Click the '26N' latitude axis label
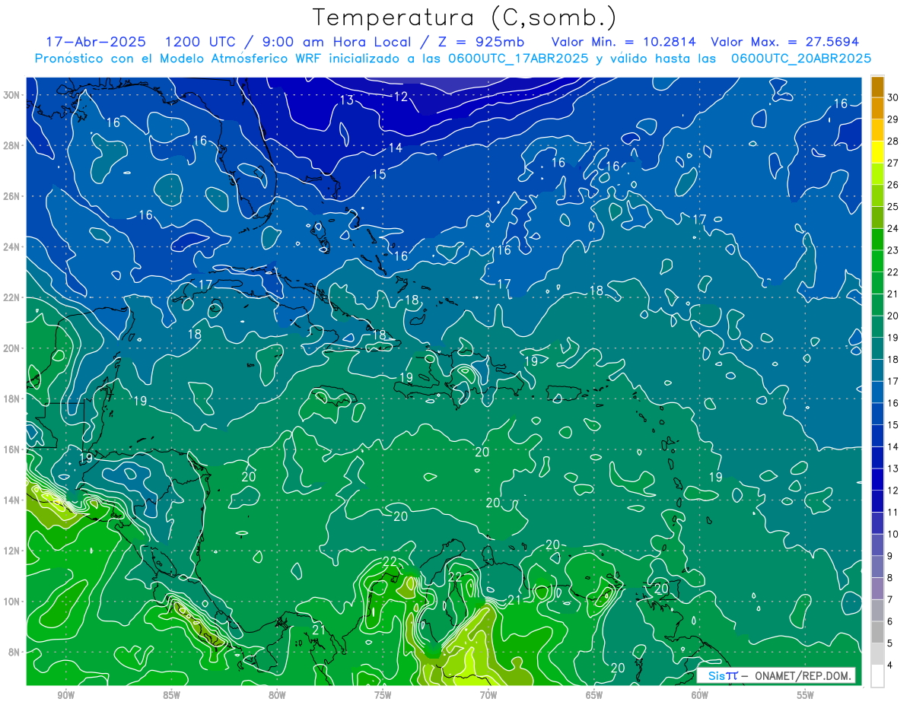 pyautogui.click(x=11, y=196)
